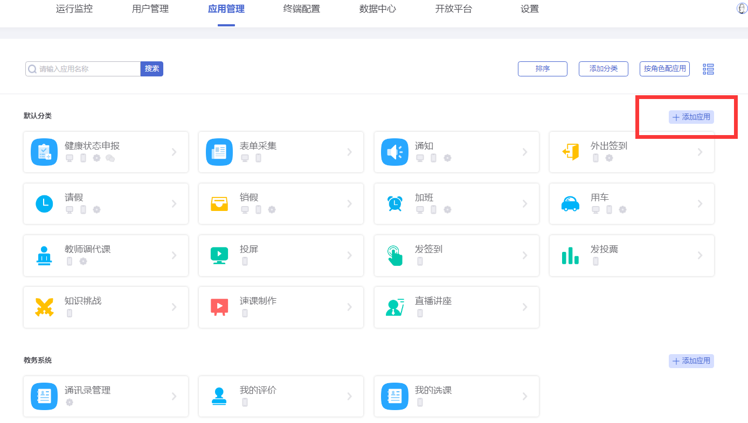Screen dimensions: 748x423
Task: Click the 速课制作 red presentation icon
Action: pyautogui.click(x=219, y=307)
